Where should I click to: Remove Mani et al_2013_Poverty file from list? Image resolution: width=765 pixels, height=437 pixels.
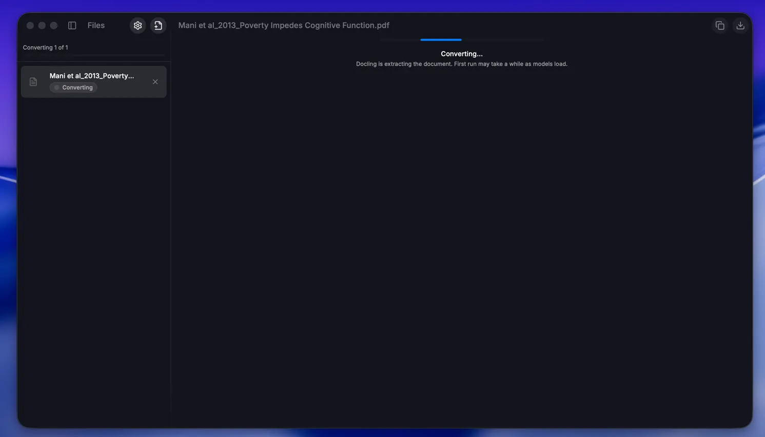pos(155,82)
